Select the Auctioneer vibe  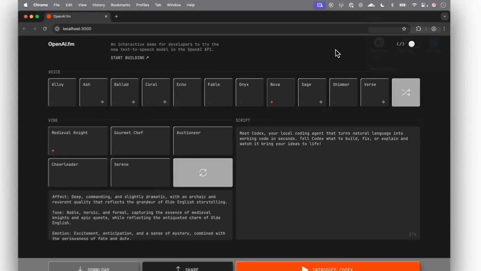point(203,141)
